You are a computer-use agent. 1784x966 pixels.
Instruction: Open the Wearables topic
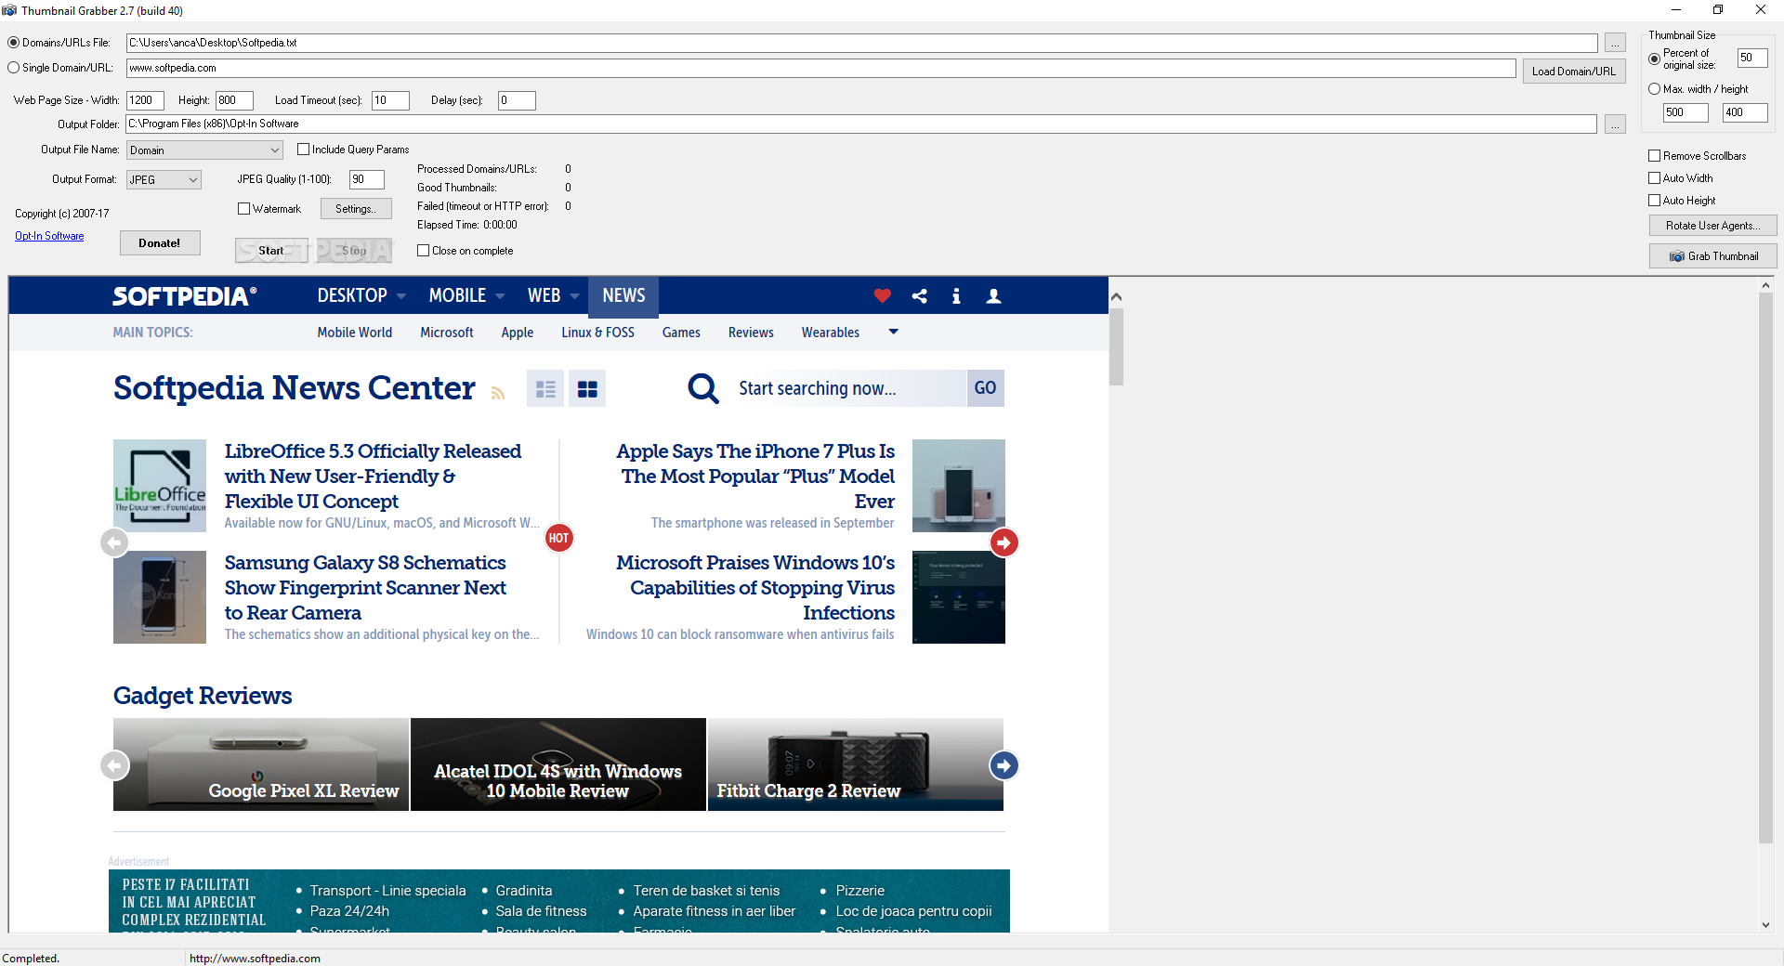click(830, 333)
